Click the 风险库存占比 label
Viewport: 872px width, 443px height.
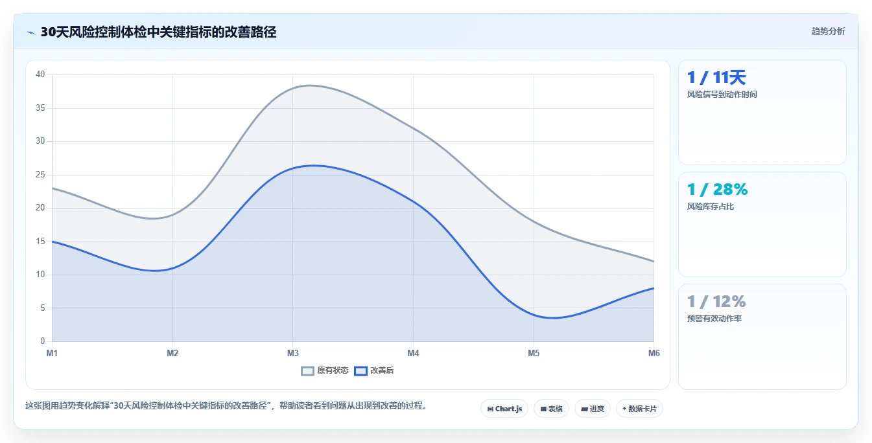pyautogui.click(x=710, y=207)
